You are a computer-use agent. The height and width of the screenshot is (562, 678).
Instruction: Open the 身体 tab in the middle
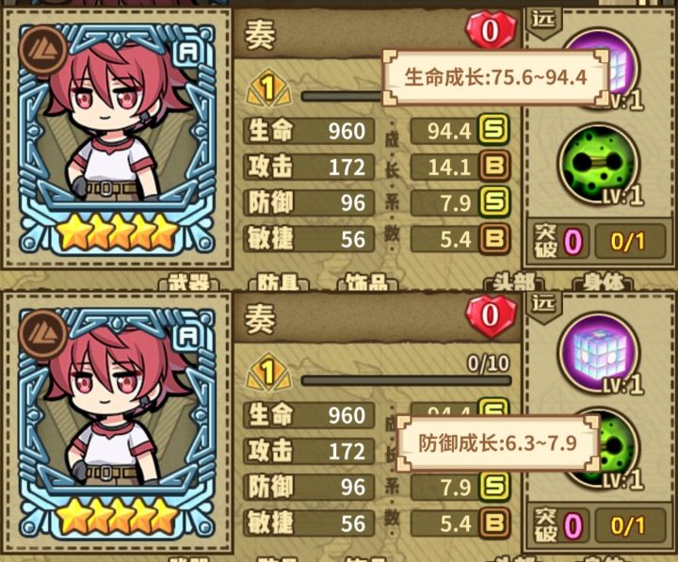coord(604,281)
